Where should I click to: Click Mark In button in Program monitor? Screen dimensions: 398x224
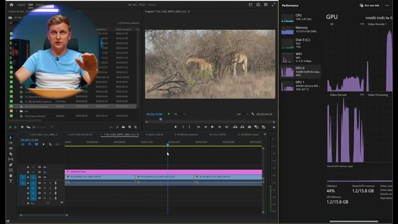click(x=183, y=127)
